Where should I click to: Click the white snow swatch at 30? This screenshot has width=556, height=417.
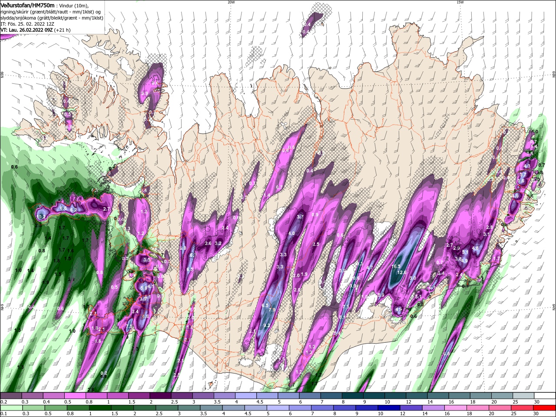click(x=545, y=396)
